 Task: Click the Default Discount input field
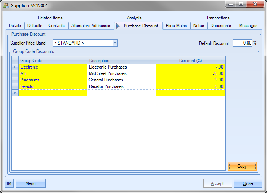[242, 43]
